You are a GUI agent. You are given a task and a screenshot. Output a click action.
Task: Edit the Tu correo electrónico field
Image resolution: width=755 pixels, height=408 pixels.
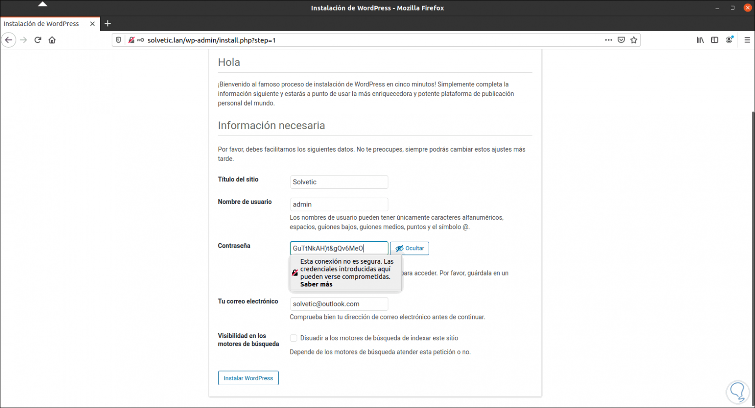tap(339, 304)
